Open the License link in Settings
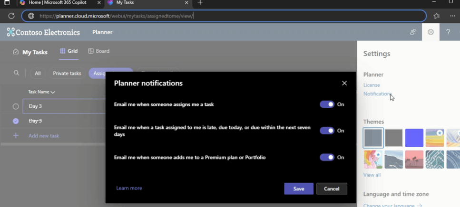 [372, 85]
